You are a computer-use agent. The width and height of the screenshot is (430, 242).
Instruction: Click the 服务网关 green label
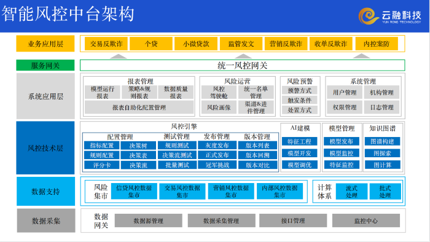pyautogui.click(x=45, y=65)
